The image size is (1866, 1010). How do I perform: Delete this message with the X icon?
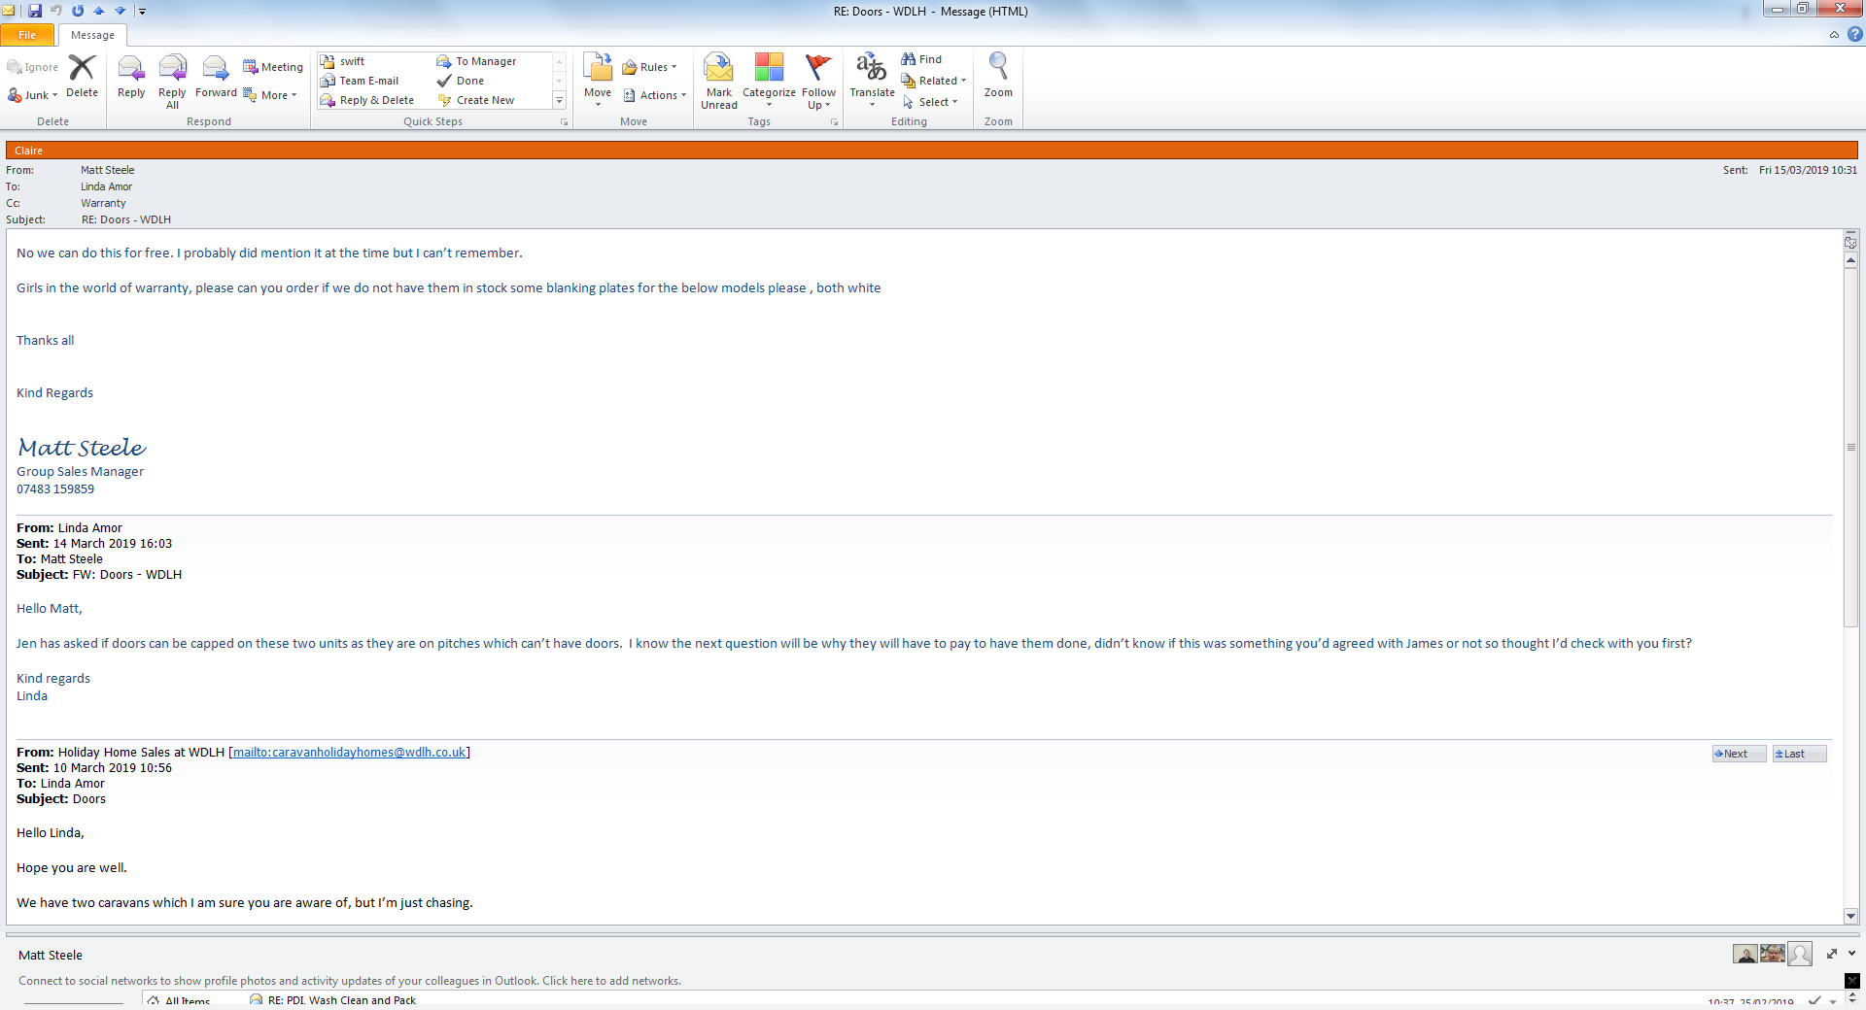[82, 77]
